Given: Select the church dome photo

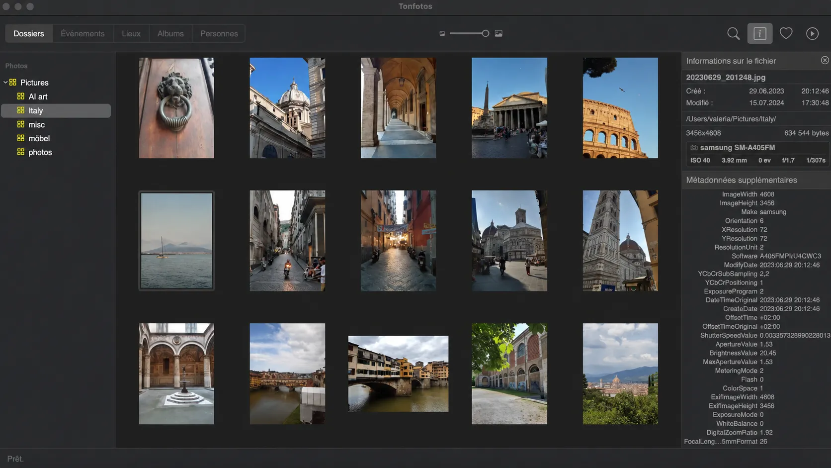Looking at the screenshot, I should 287,108.
